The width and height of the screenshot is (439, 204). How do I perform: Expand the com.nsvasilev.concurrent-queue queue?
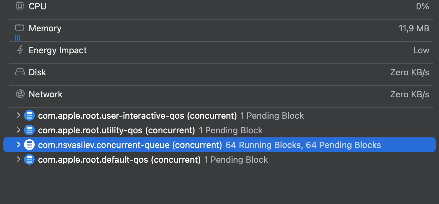coord(19,145)
